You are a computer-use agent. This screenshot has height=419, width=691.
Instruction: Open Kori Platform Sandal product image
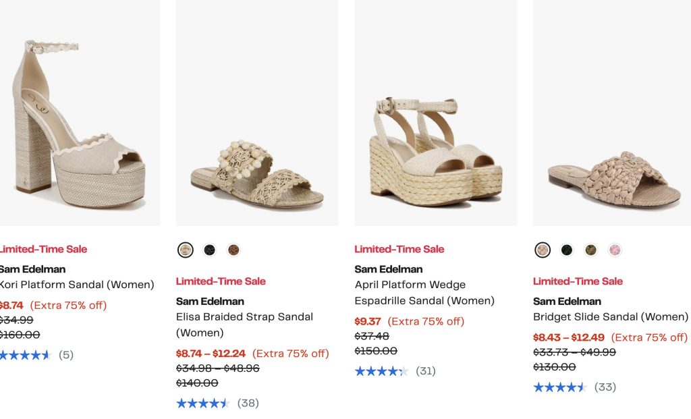[78, 115]
